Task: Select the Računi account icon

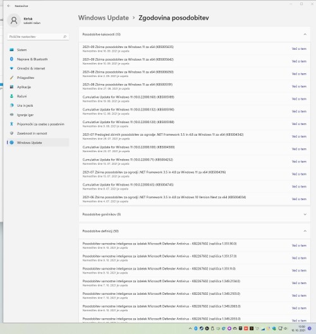Action: (12, 96)
